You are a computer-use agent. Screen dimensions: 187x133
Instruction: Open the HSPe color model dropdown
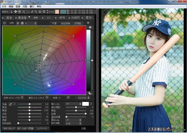coord(7,12)
